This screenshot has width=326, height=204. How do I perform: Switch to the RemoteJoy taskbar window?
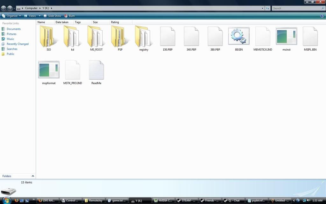94,201
